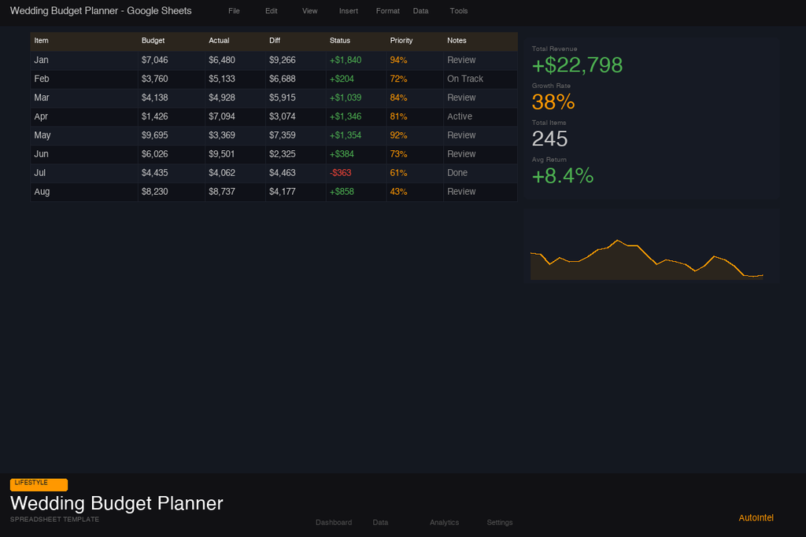Select the May budget cell $9,695

coord(171,135)
